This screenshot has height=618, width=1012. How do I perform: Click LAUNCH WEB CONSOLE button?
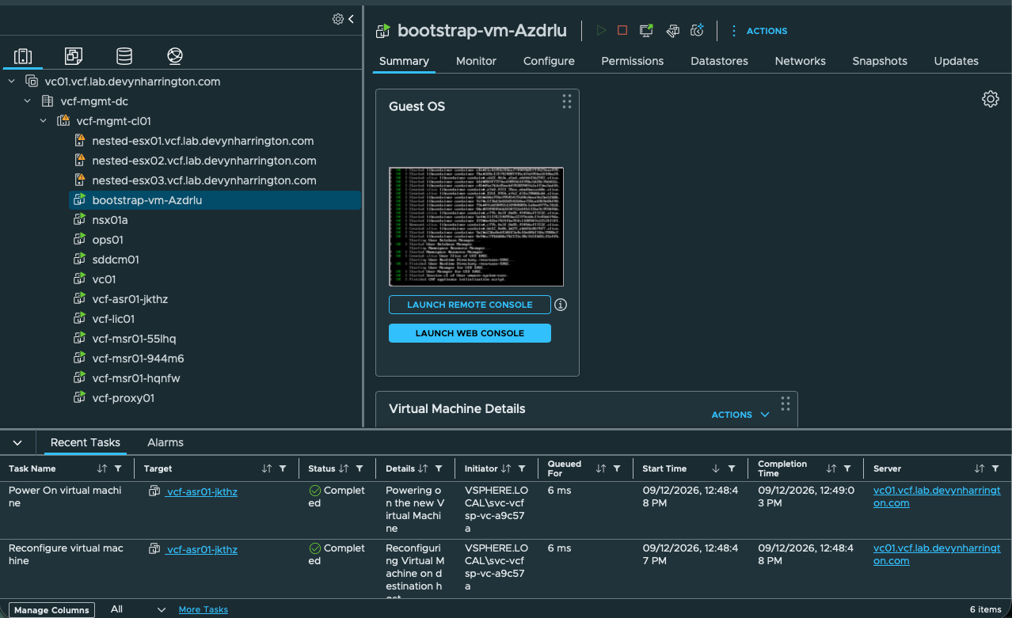[470, 333]
